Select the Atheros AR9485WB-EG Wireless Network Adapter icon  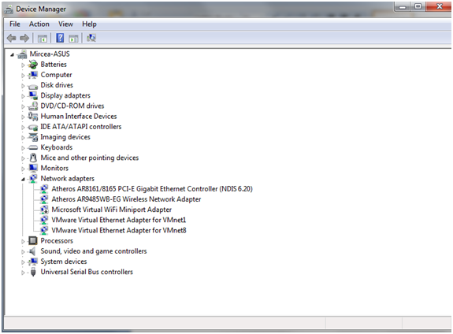tap(44, 199)
